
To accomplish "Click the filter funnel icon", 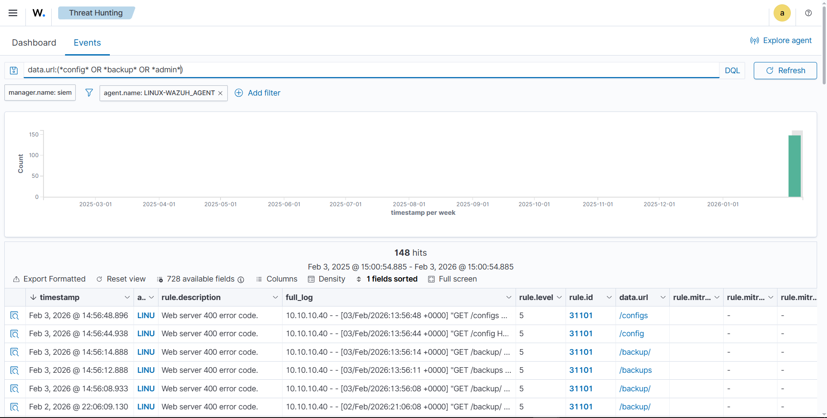I will click(89, 93).
